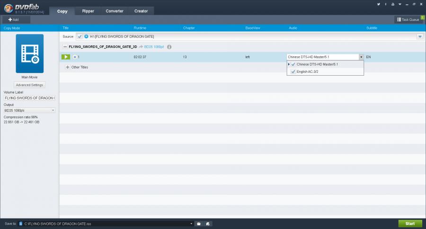Open the Task Queue
Image resolution: width=426 pixels, height=229 pixels.
click(408, 19)
